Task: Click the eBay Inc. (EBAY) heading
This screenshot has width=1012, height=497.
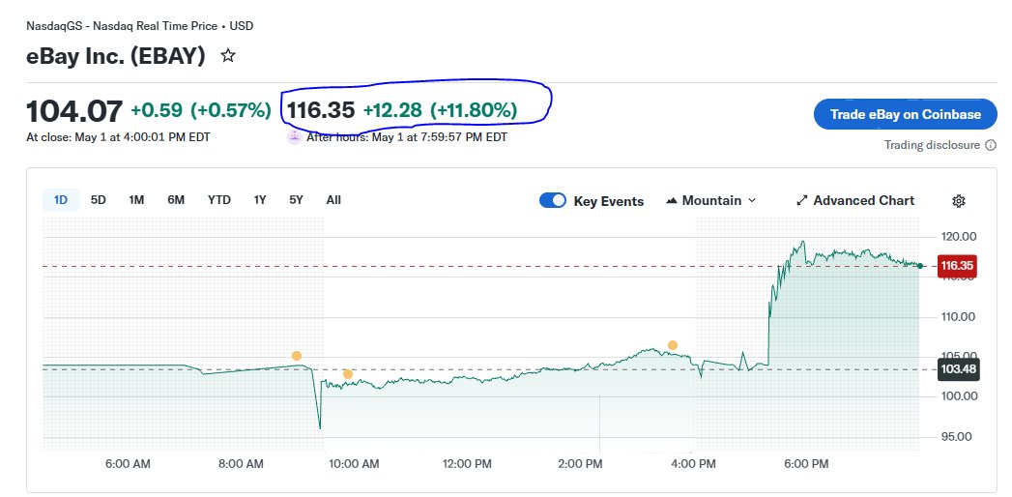Action: coord(116,56)
